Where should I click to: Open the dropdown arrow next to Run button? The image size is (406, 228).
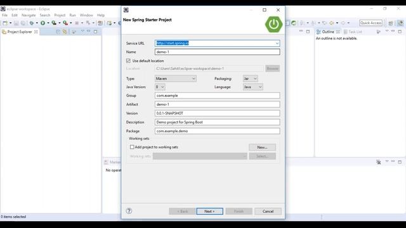pos(48,23)
